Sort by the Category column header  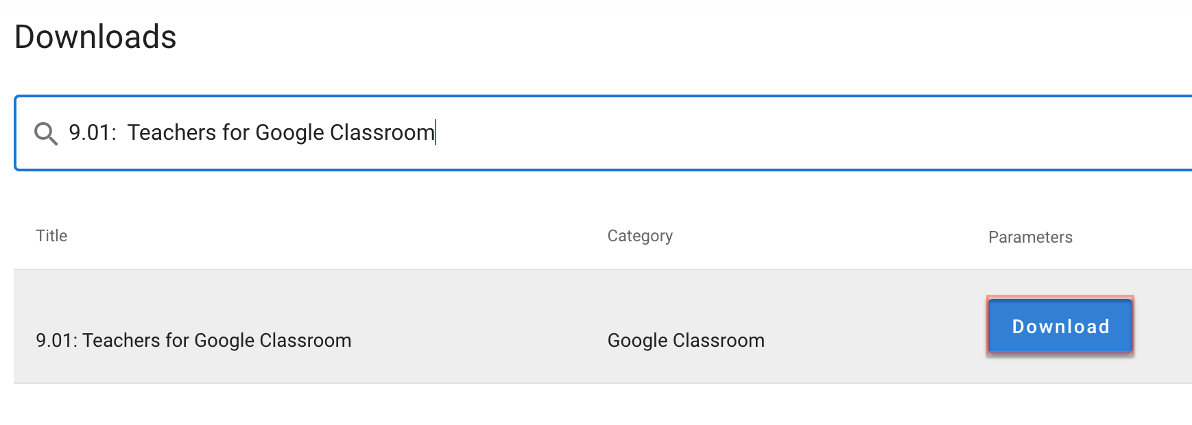tap(640, 236)
